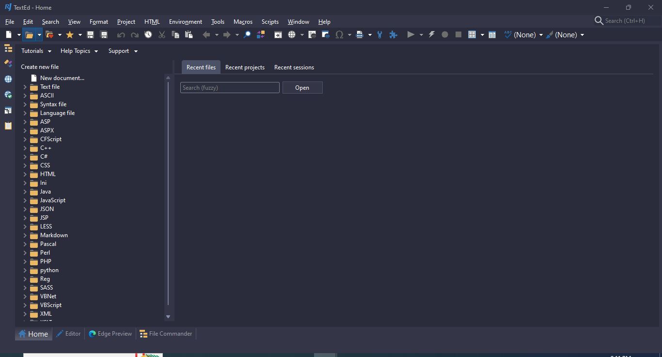Click the Cut scissors icon
This screenshot has height=357, width=662.
pos(162,35)
